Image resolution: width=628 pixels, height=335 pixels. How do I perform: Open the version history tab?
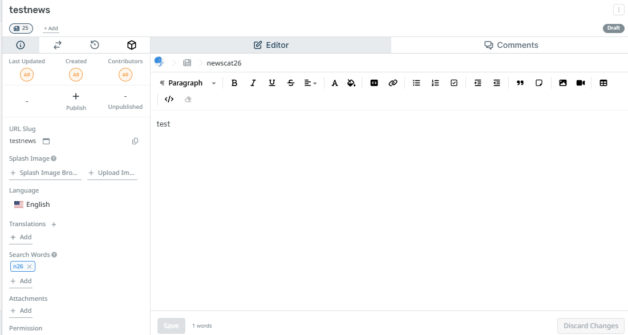click(95, 45)
